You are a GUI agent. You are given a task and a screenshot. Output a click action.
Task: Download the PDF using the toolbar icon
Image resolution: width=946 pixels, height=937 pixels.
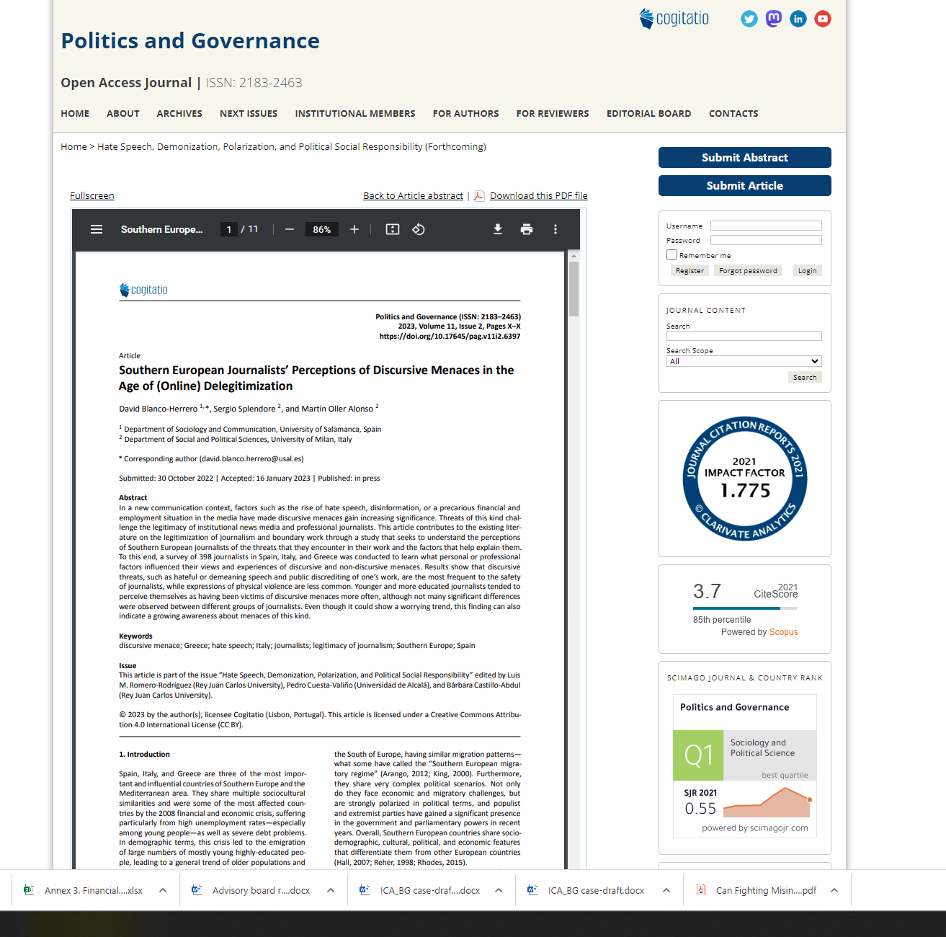coord(498,229)
